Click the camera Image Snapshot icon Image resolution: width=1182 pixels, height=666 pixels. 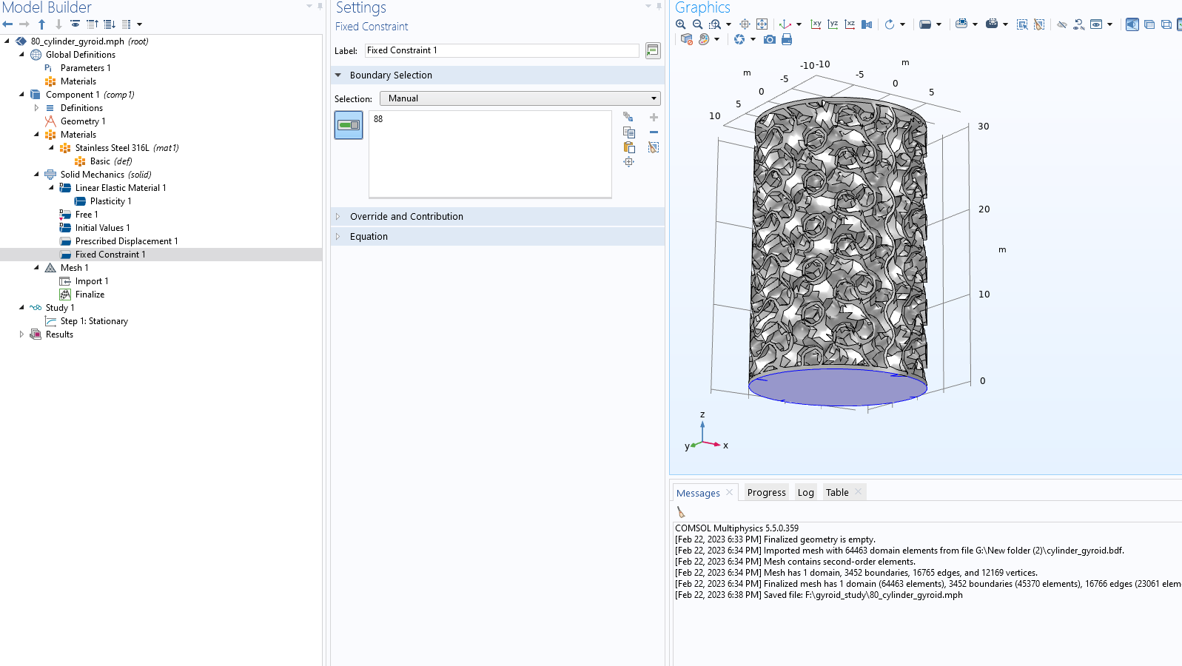tap(770, 39)
